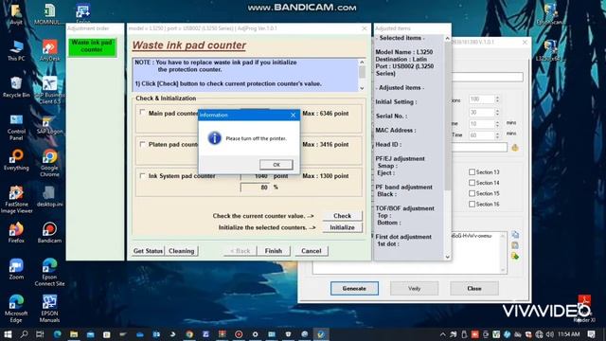
Task: Click the Cleaning button
Action: coord(181,251)
